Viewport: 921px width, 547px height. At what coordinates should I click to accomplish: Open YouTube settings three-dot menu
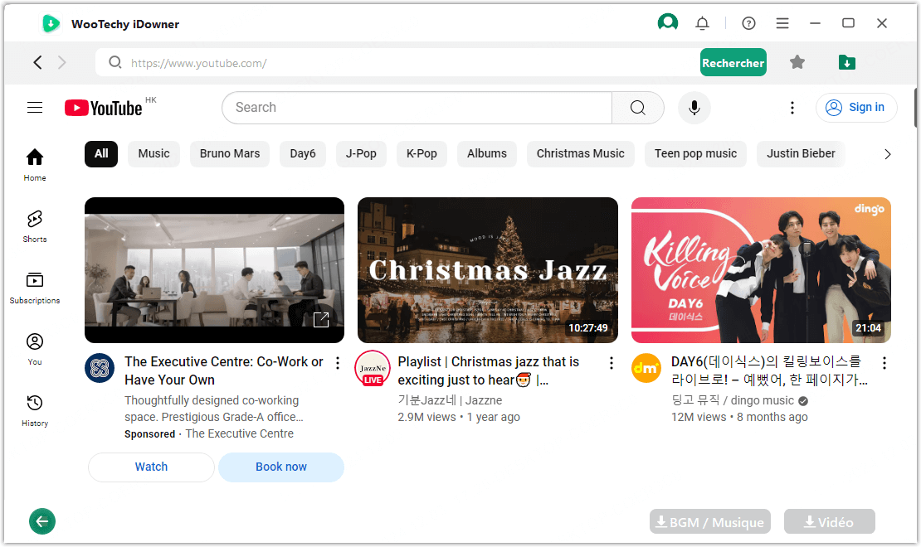click(792, 108)
